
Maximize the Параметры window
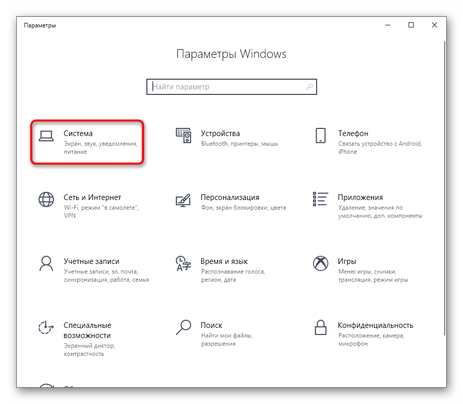tap(411, 25)
